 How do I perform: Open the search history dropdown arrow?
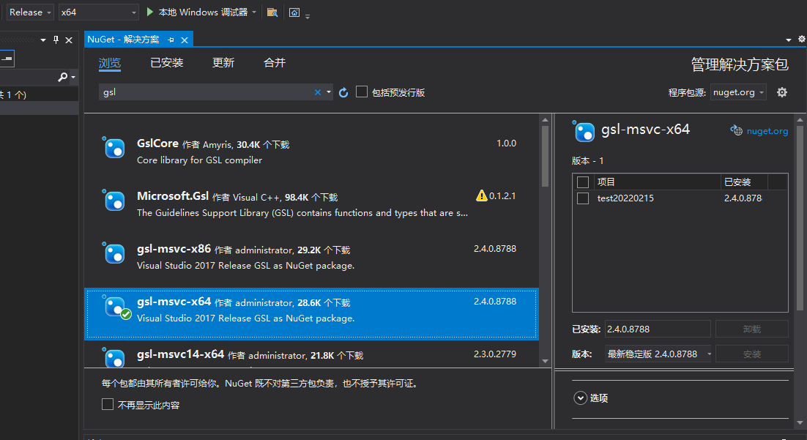[x=329, y=92]
